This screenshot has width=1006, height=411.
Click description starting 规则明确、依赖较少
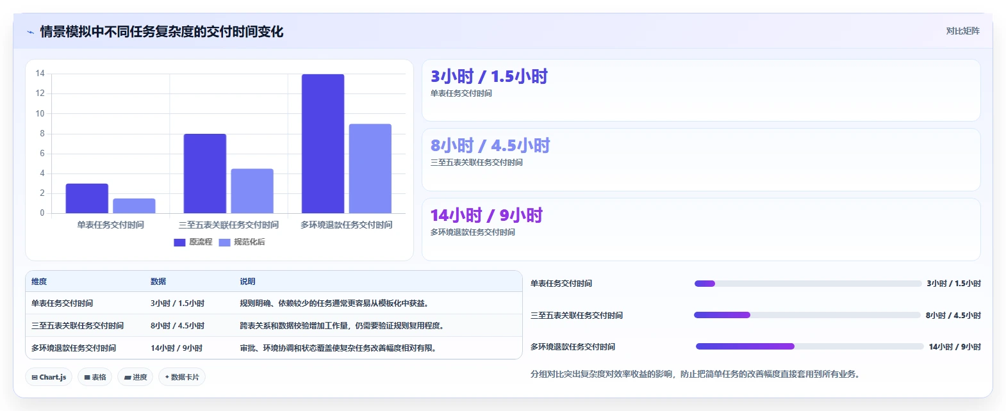coord(336,303)
